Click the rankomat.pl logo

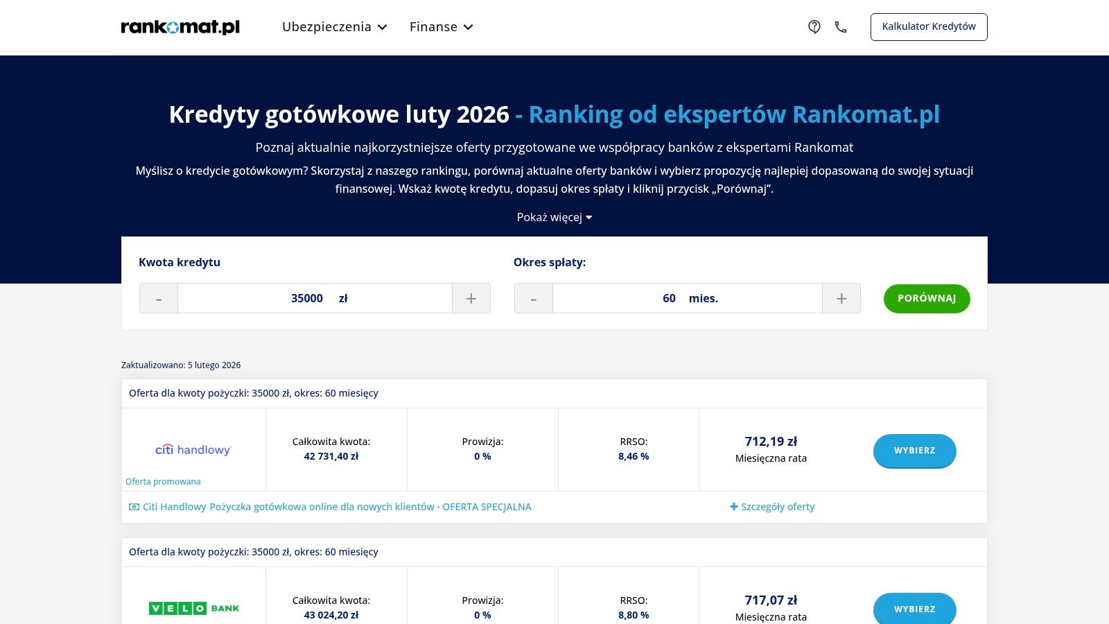(180, 27)
